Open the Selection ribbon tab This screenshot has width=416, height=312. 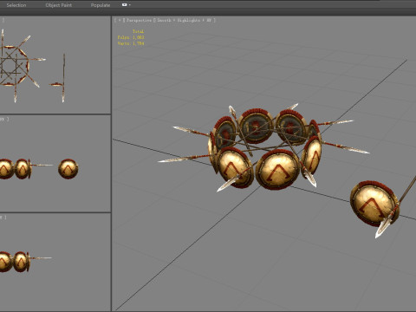pos(16,5)
